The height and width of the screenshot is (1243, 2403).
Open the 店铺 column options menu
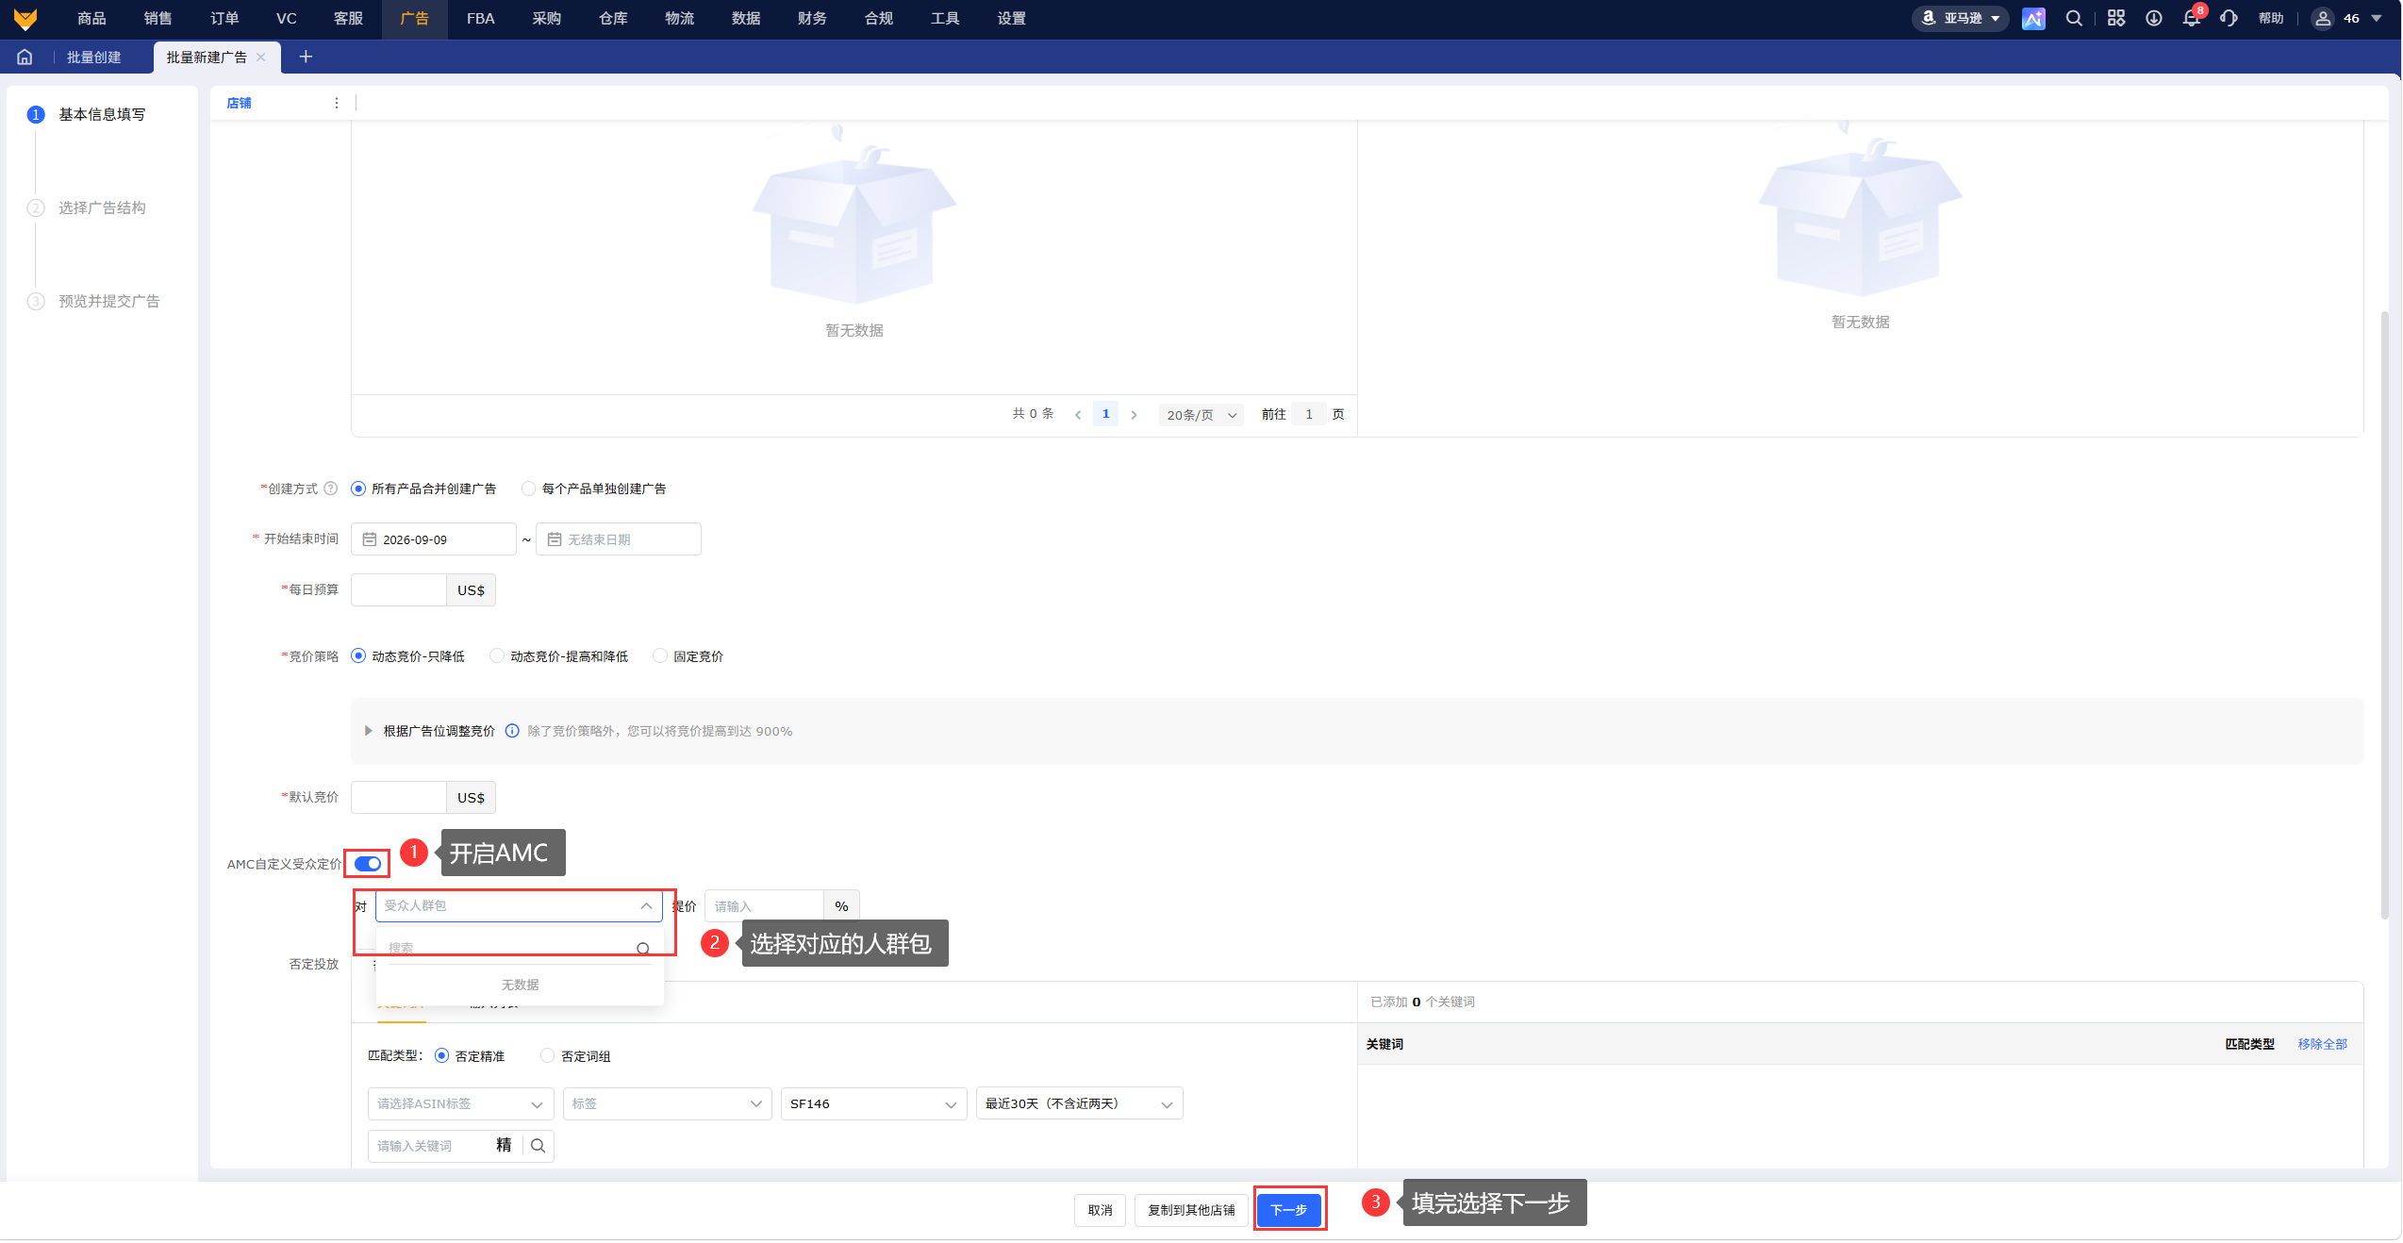click(337, 103)
